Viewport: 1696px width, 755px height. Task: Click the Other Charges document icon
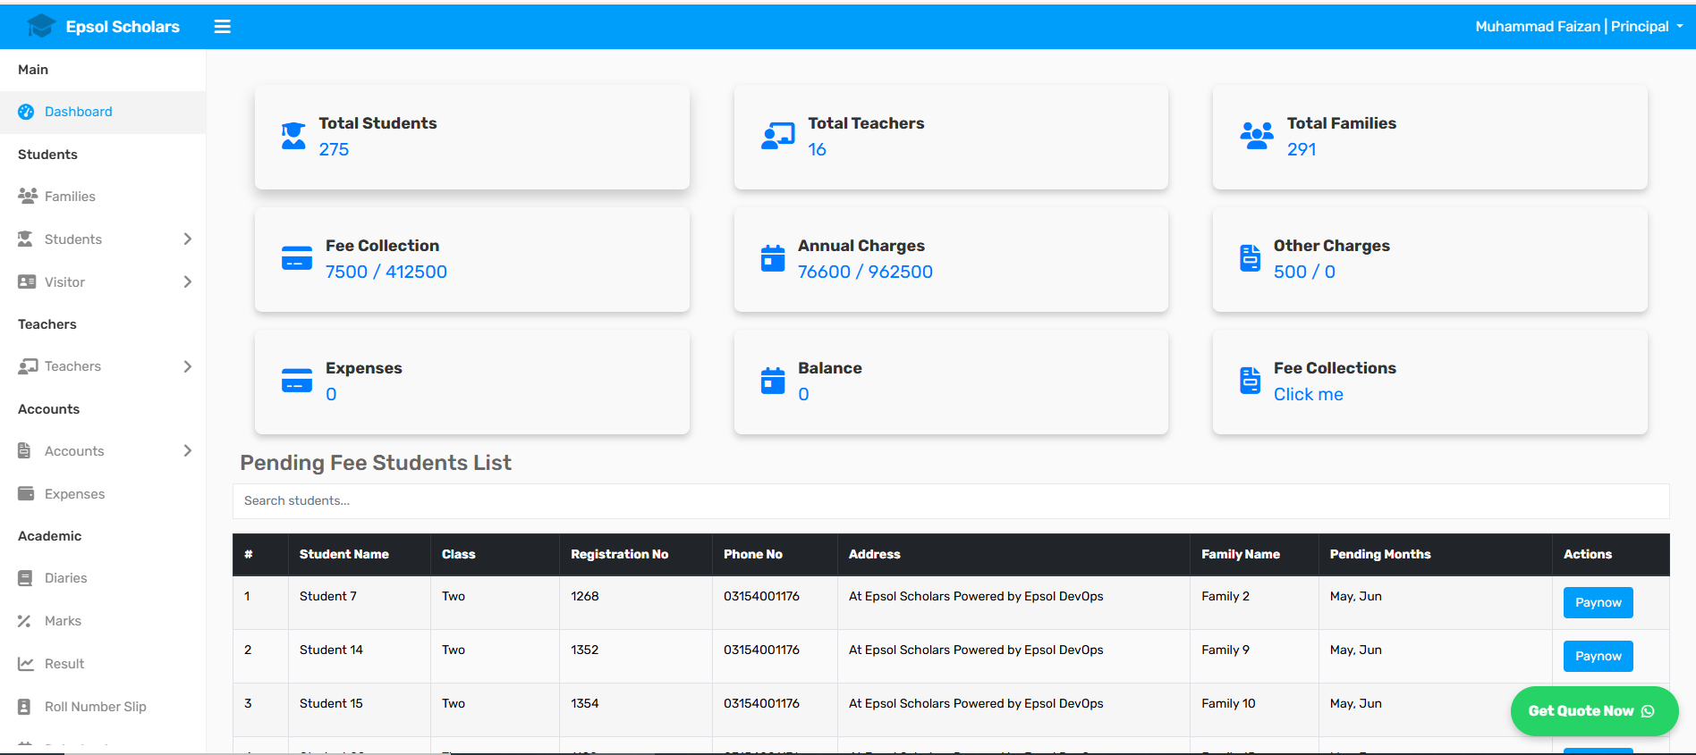(1250, 258)
